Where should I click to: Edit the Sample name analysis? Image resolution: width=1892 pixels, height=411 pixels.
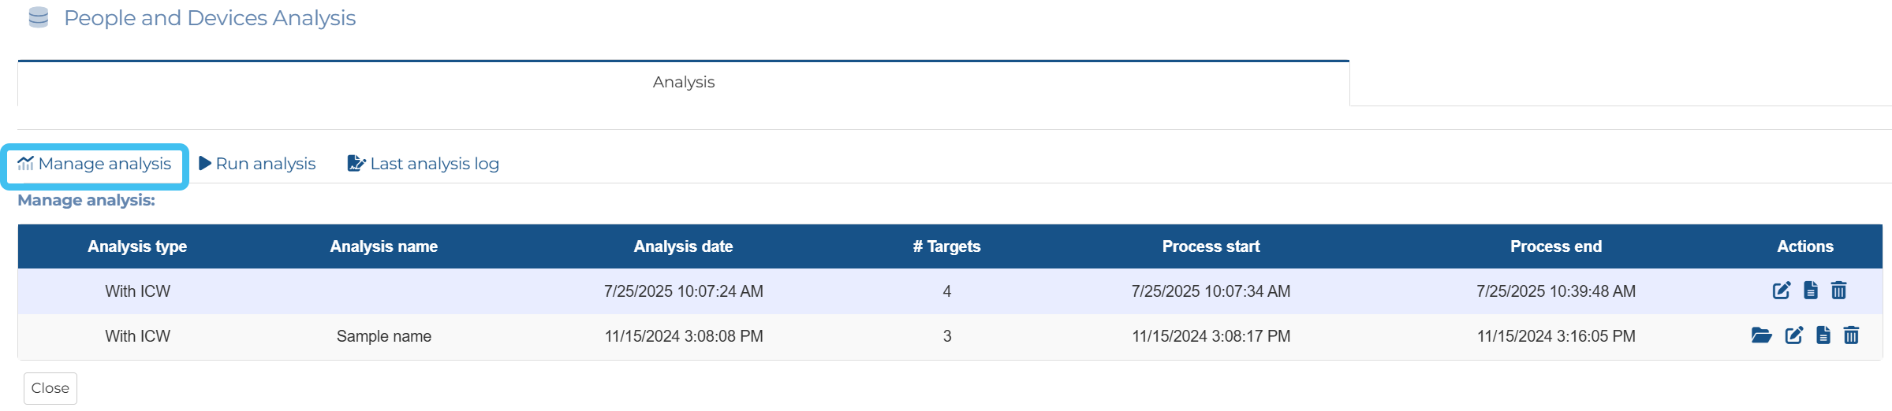point(1793,335)
